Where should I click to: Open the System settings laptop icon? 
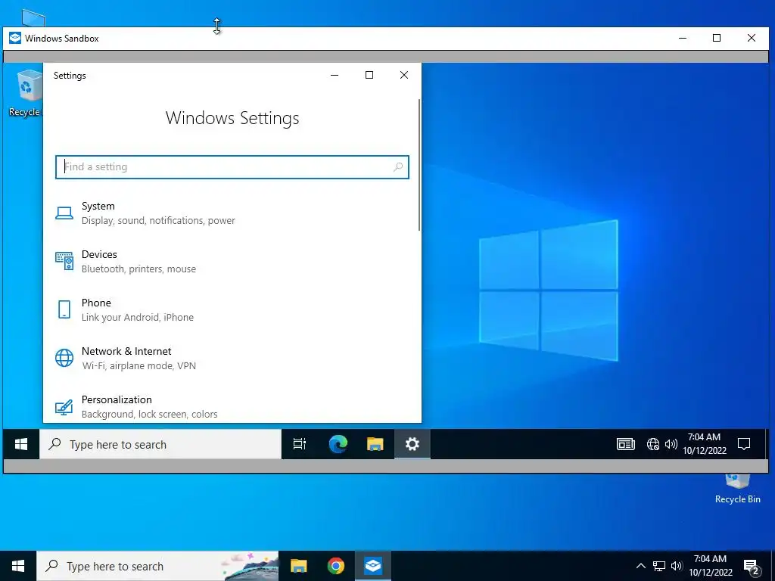[64, 213]
